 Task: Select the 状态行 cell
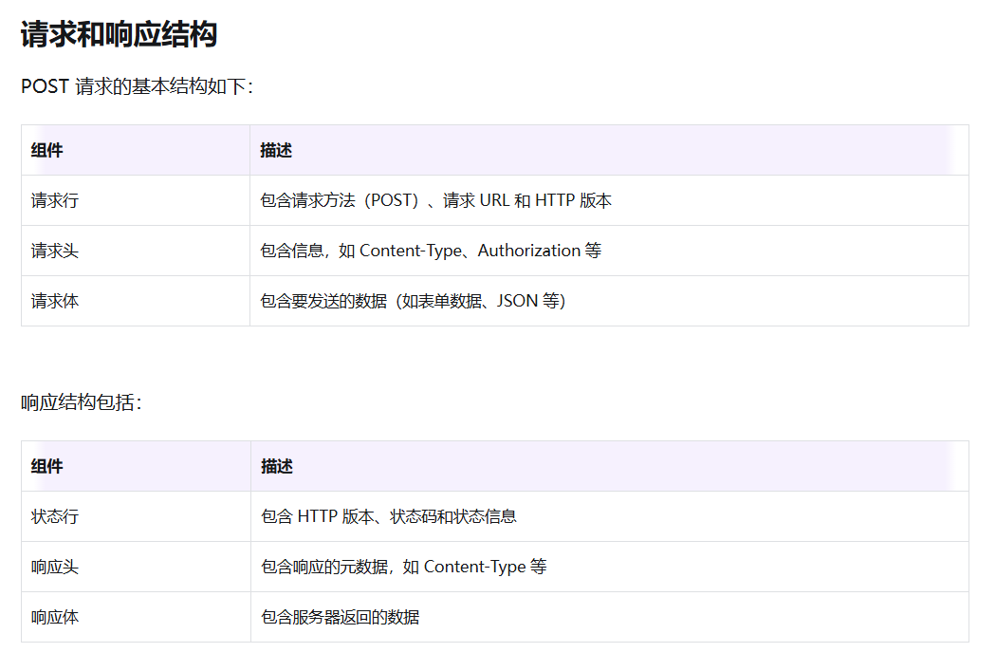(x=55, y=516)
